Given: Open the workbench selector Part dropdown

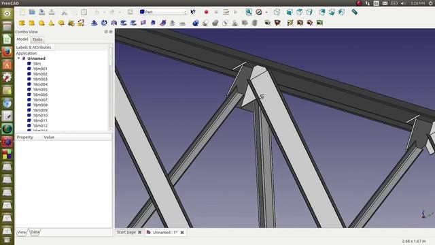Looking at the screenshot, I should pyautogui.click(x=163, y=12).
